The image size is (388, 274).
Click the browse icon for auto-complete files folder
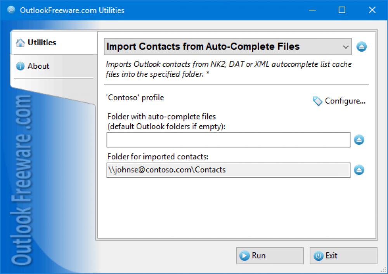[358, 140]
